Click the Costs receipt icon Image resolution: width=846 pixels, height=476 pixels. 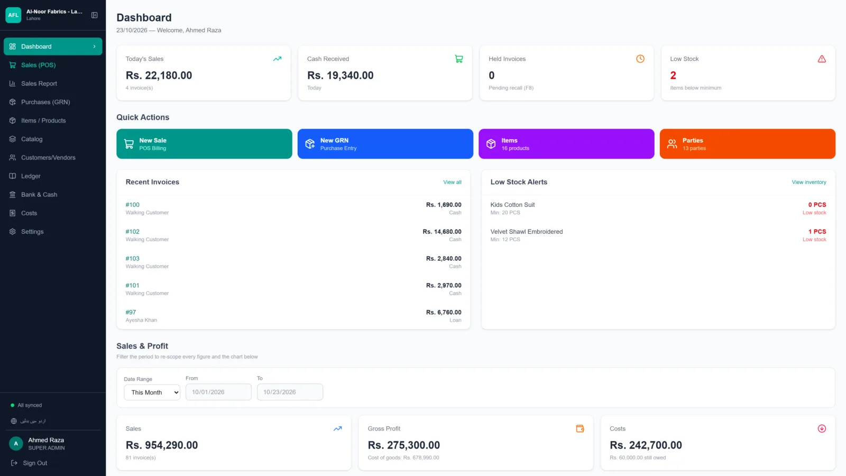(x=13, y=213)
